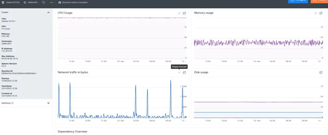Open the three-dots more options menu

coord(51,2)
